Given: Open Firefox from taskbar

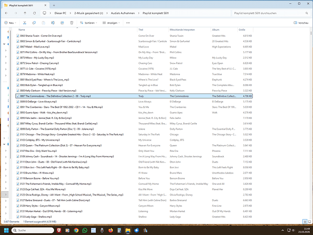Looking at the screenshot, I should (x=110, y=230).
